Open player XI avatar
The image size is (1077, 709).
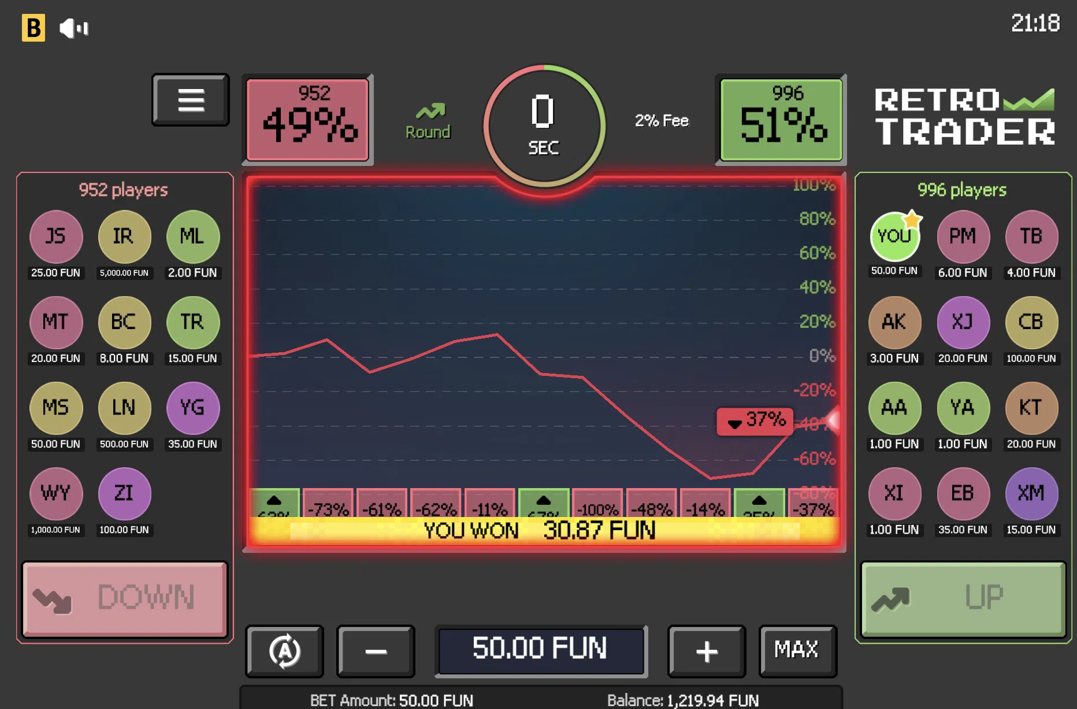[894, 493]
